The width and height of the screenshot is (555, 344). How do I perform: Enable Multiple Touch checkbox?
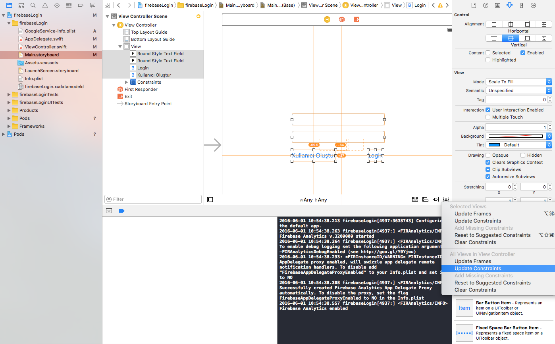click(488, 117)
